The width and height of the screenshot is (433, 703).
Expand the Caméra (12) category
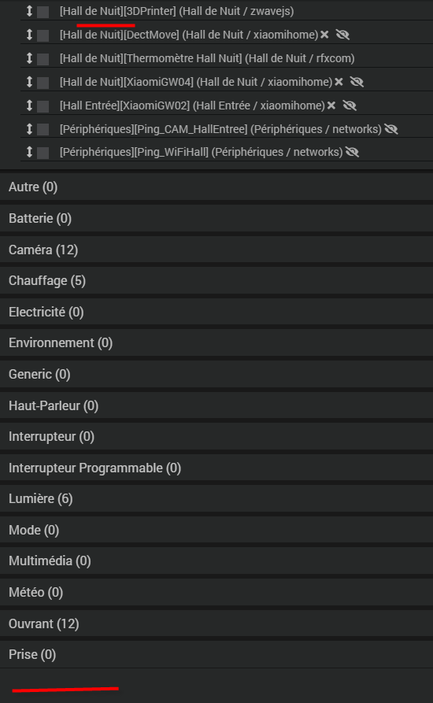[x=216, y=250]
